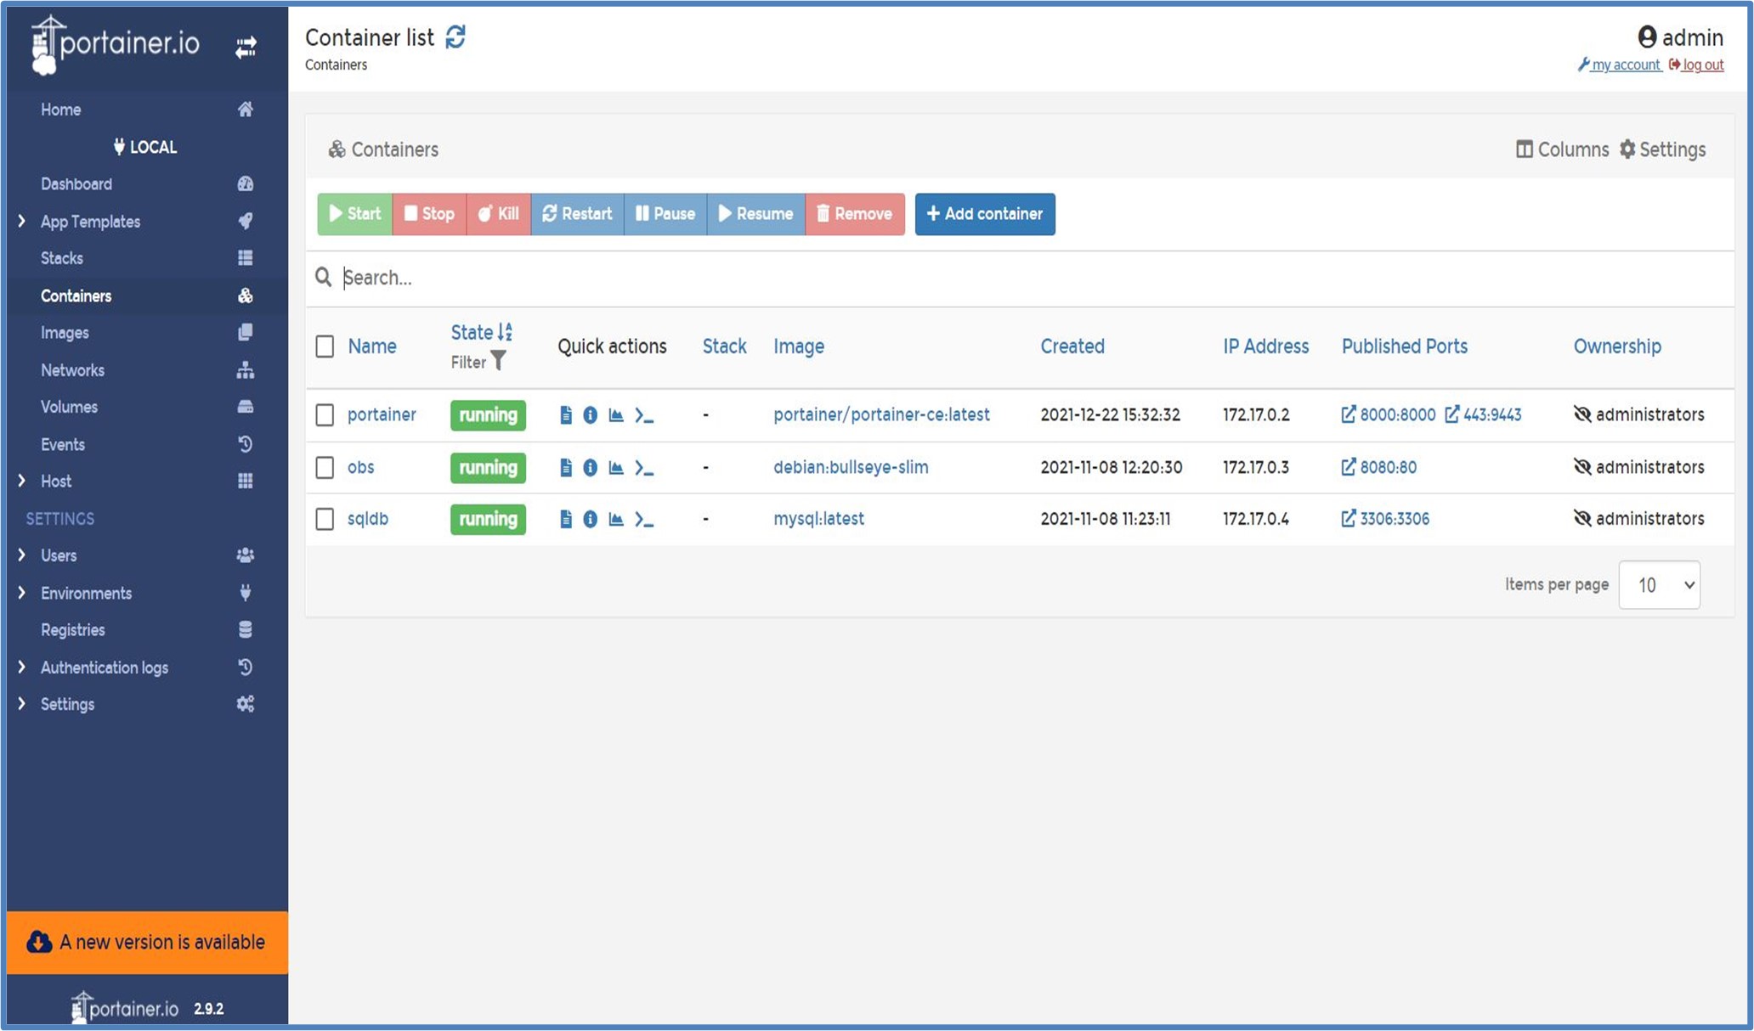
Task: Click inspect info icon for obs container
Action: tap(590, 468)
